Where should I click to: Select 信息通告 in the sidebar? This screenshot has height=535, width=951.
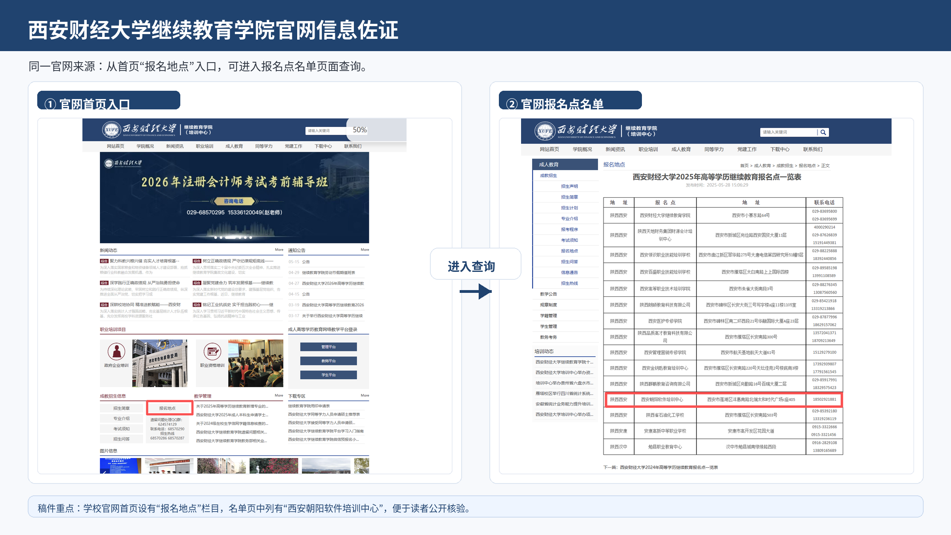[569, 272]
